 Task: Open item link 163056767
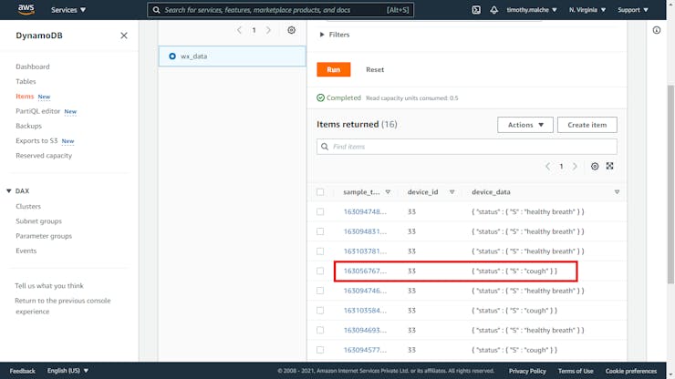[365, 271]
